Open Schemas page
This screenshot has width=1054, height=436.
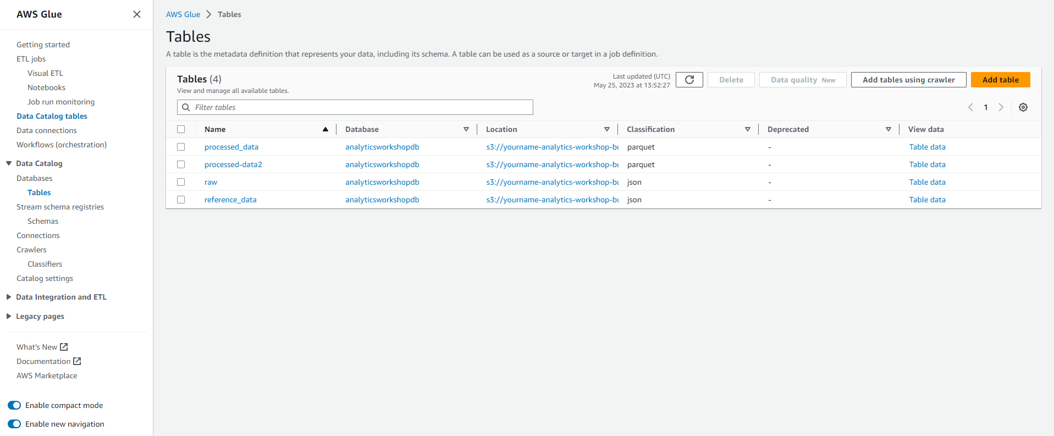pyautogui.click(x=43, y=221)
